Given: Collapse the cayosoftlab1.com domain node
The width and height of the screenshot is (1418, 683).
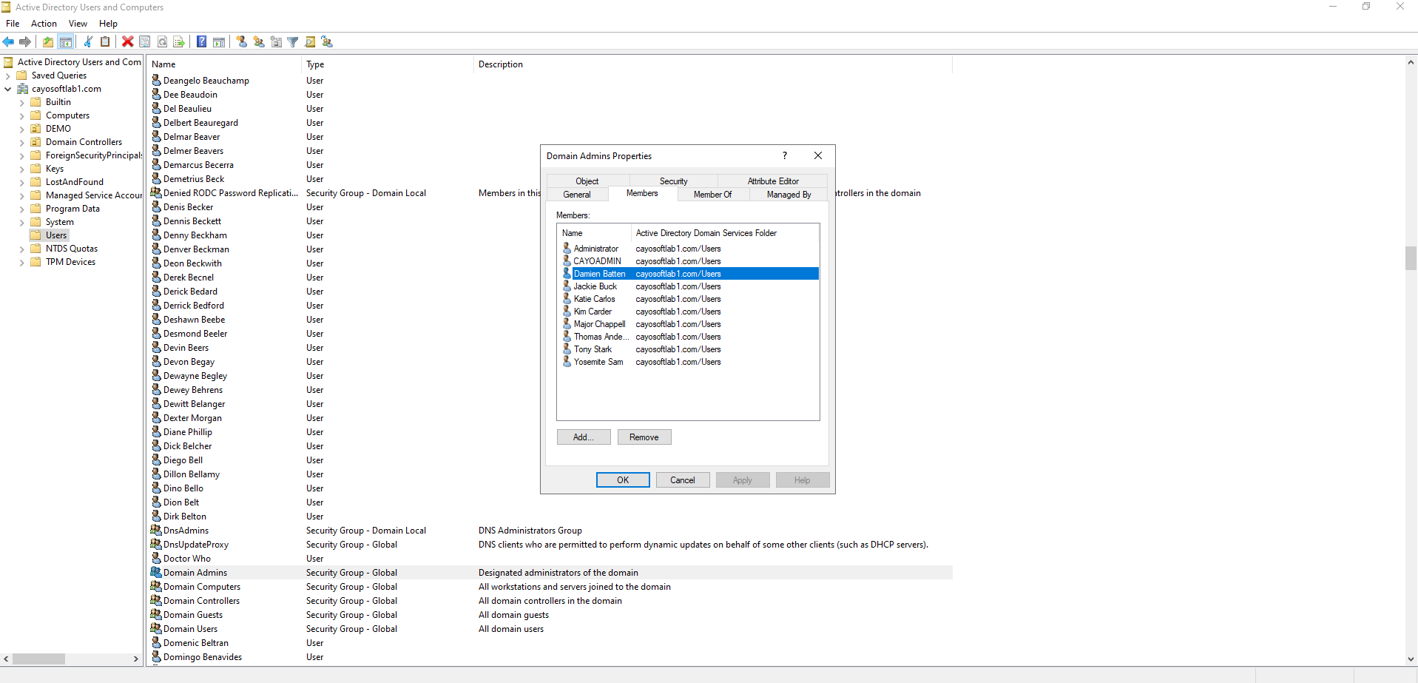Looking at the screenshot, I should tap(8, 90).
